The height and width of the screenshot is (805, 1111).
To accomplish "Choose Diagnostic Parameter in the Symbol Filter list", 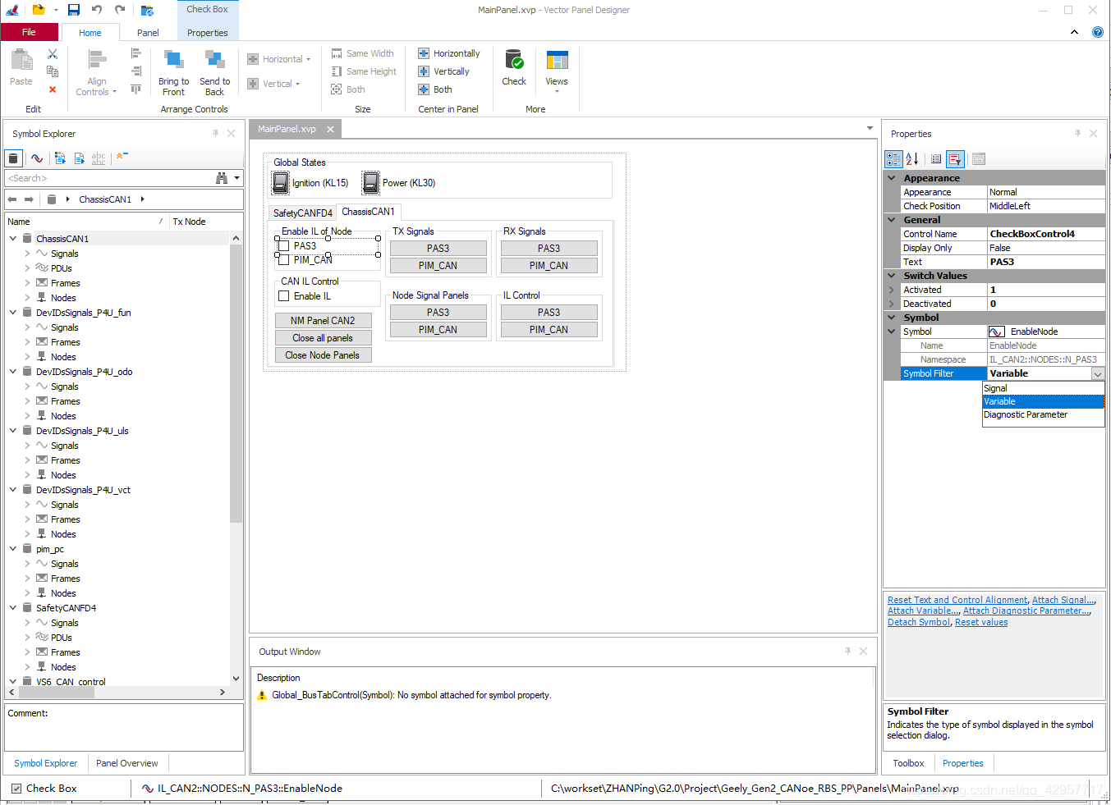I will click(1043, 414).
